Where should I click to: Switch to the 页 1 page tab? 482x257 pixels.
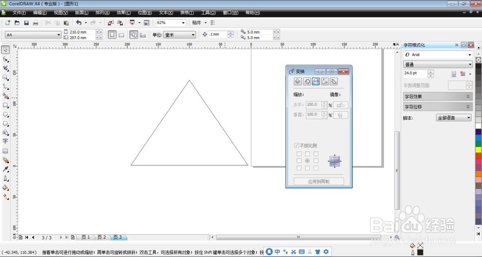click(x=85, y=237)
